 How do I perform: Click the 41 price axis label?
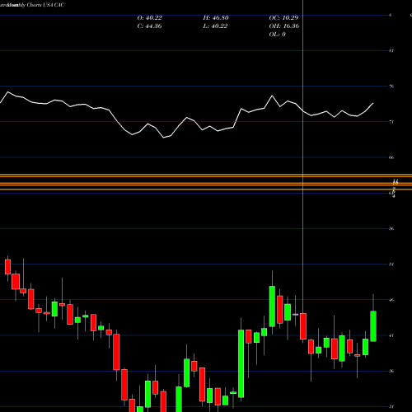(391, 335)
